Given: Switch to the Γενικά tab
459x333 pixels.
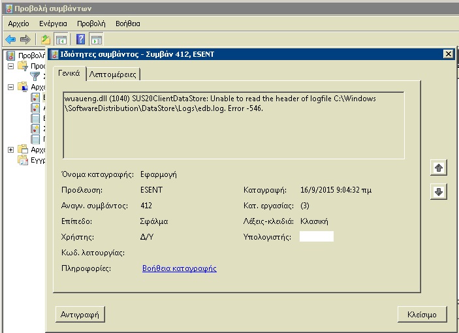Looking at the screenshot, I should 69,73.
